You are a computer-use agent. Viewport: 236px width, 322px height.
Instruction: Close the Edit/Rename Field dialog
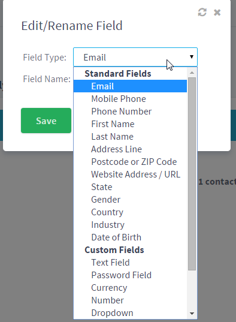coord(217,13)
